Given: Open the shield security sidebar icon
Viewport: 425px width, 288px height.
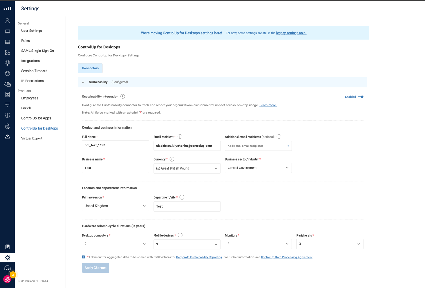Looking at the screenshot, I should coord(7,116).
